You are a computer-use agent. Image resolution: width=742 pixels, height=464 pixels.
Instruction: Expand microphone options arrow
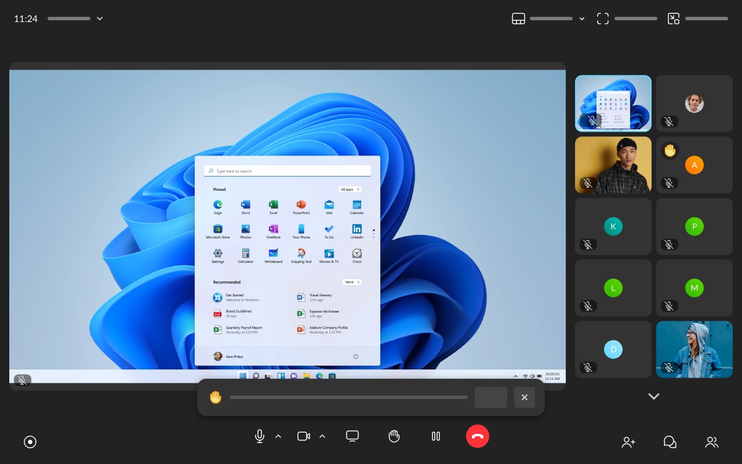[x=278, y=436]
